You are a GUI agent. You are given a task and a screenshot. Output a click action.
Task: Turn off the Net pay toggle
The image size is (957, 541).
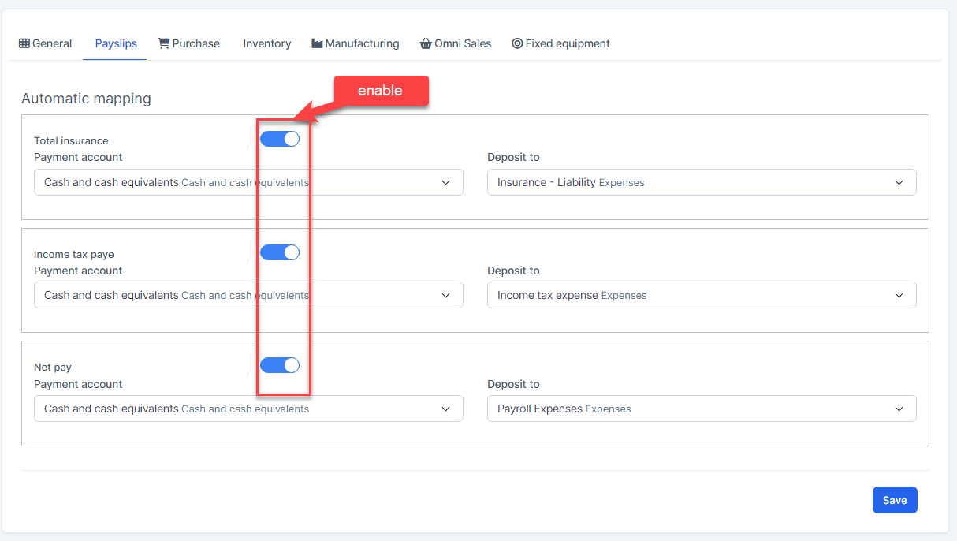[280, 365]
